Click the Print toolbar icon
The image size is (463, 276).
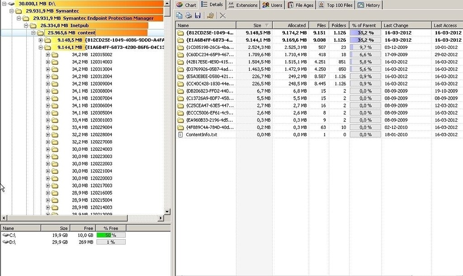(189, 15)
